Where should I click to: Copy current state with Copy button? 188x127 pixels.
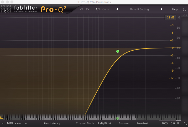[106, 9]
